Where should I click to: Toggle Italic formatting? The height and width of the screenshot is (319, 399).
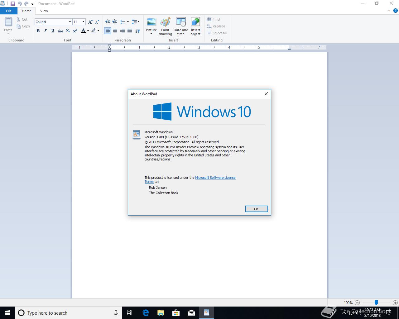click(x=45, y=31)
